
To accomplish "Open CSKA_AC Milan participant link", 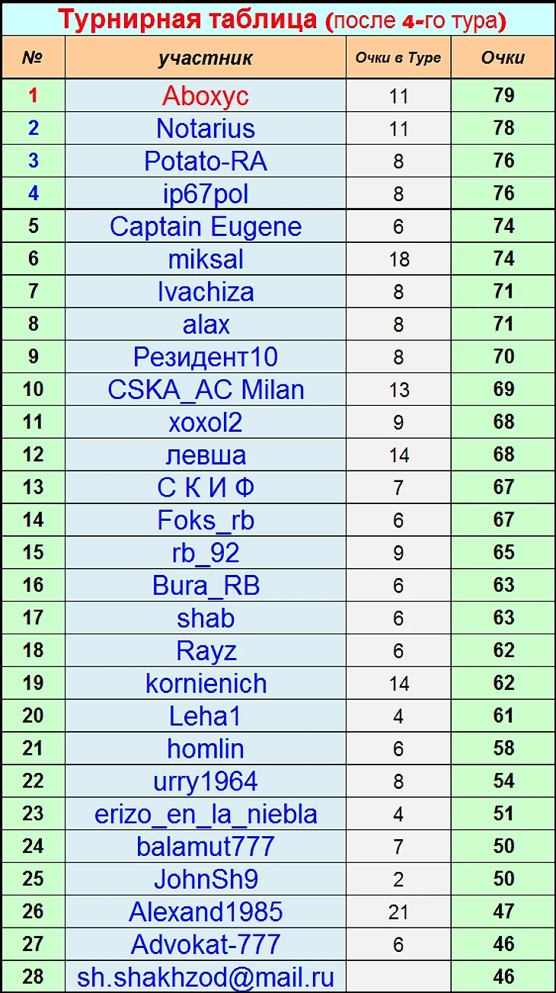I will point(206,390).
